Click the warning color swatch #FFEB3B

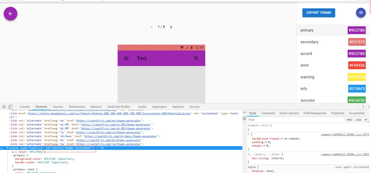pyautogui.click(x=357, y=77)
